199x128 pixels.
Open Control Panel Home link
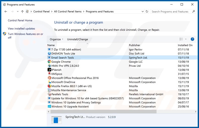20,20
